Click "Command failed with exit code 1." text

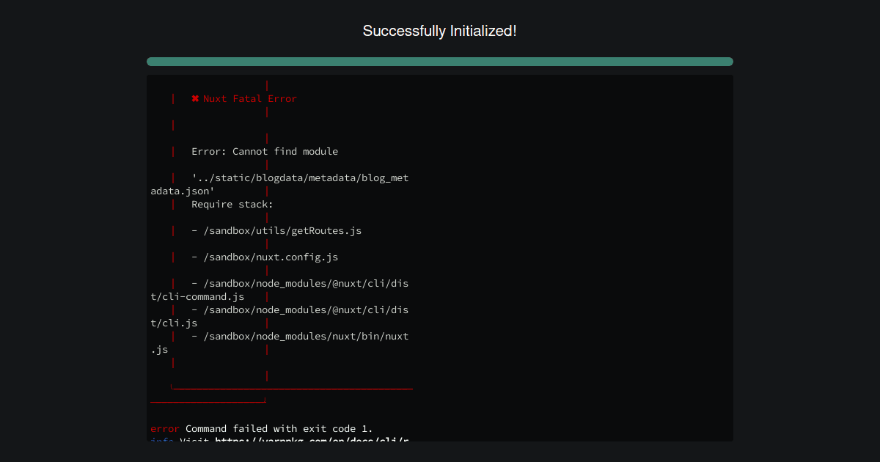click(x=279, y=429)
